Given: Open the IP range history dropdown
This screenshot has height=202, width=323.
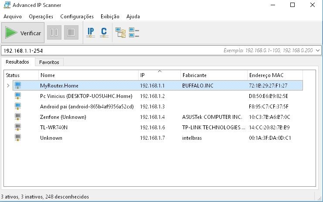Looking at the screenshot, I should [x=318, y=50].
